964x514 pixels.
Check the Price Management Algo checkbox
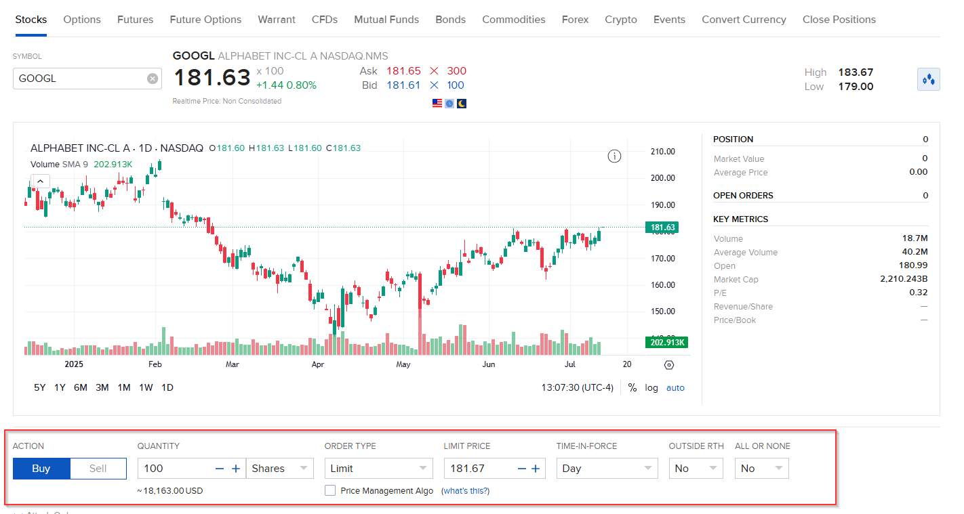pyautogui.click(x=330, y=490)
